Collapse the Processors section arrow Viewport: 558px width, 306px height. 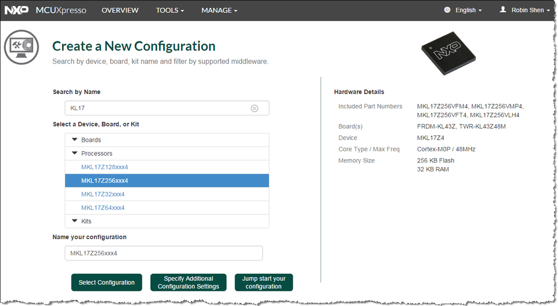[x=75, y=153]
